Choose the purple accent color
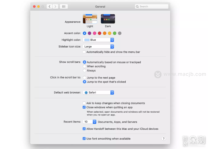The width and height of the screenshot is (208, 149). [x=90, y=33]
